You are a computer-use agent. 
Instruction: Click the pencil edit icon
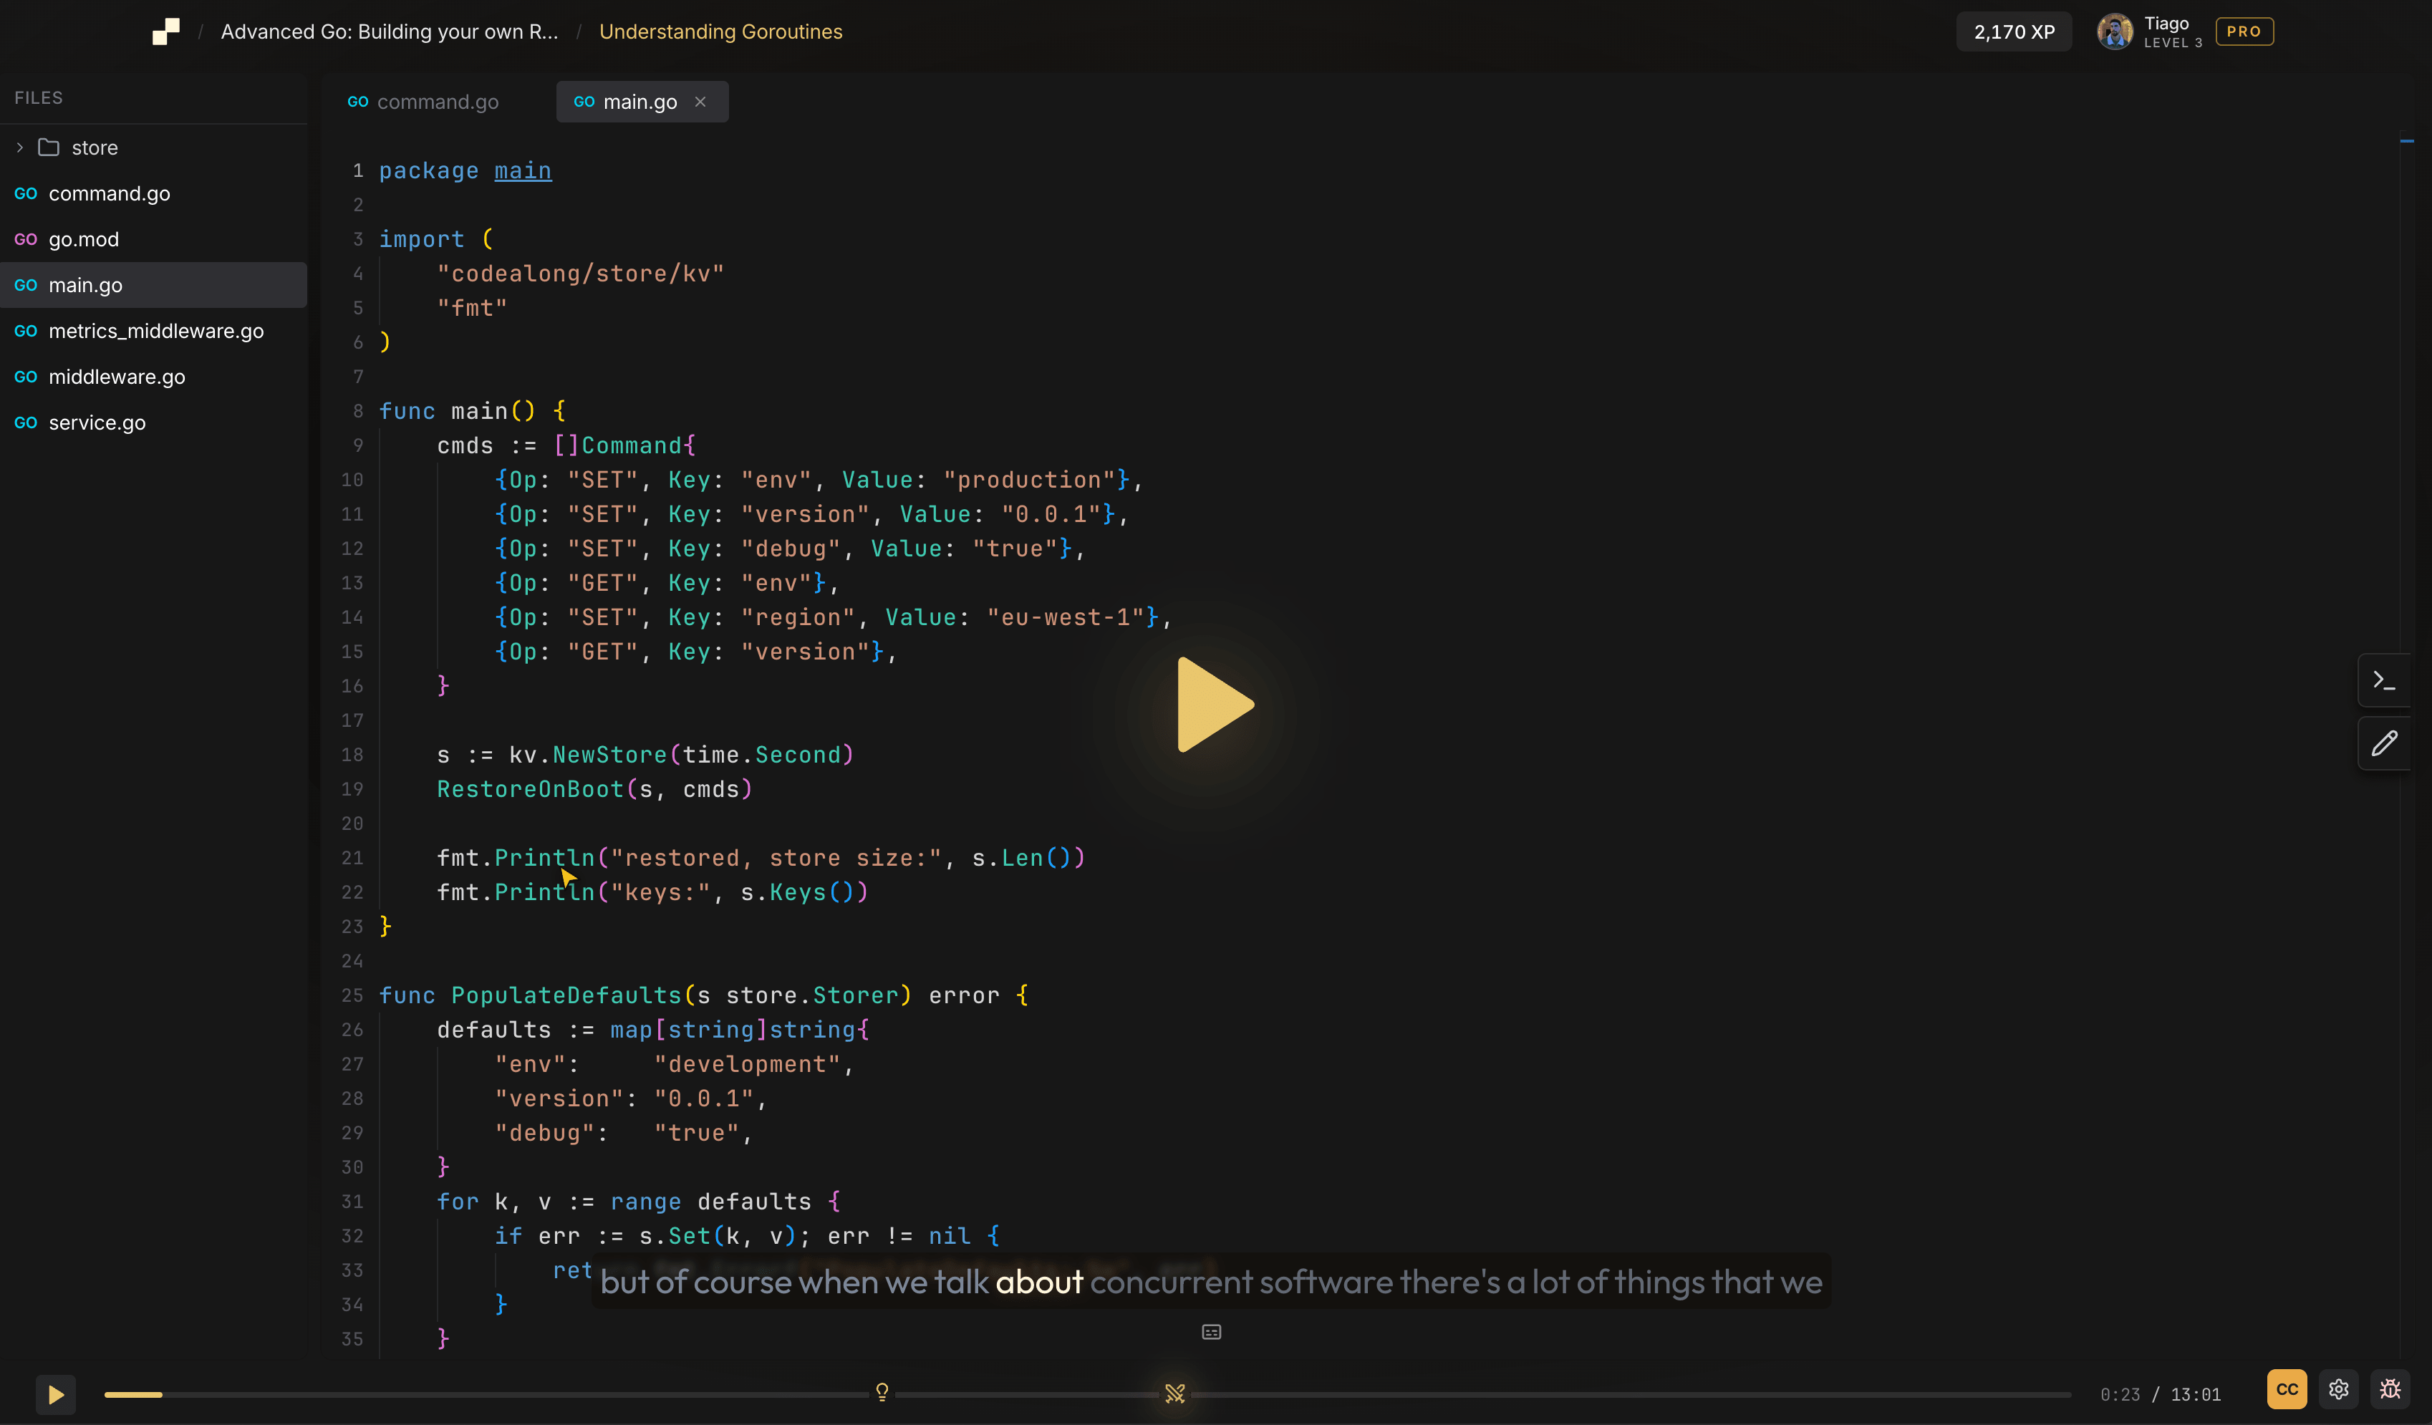pyautogui.click(x=2384, y=743)
